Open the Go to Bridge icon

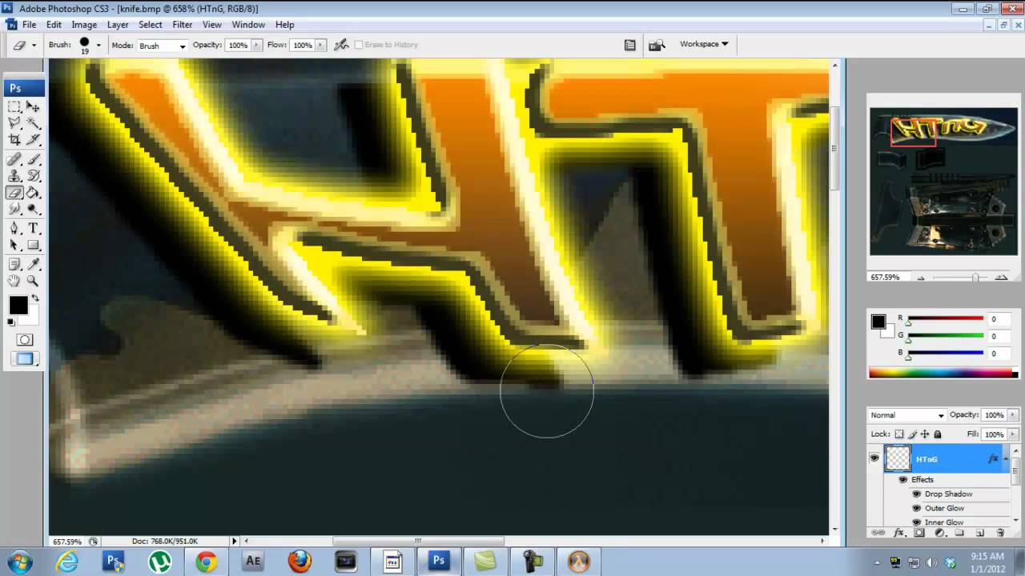click(657, 45)
